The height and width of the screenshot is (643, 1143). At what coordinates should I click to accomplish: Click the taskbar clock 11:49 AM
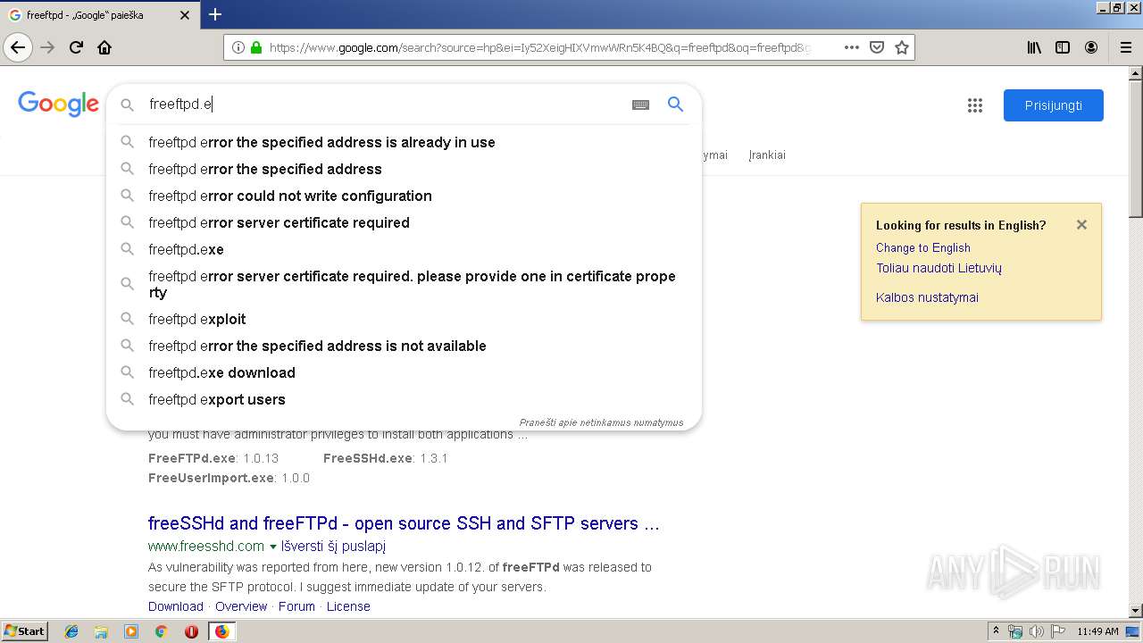click(x=1097, y=631)
